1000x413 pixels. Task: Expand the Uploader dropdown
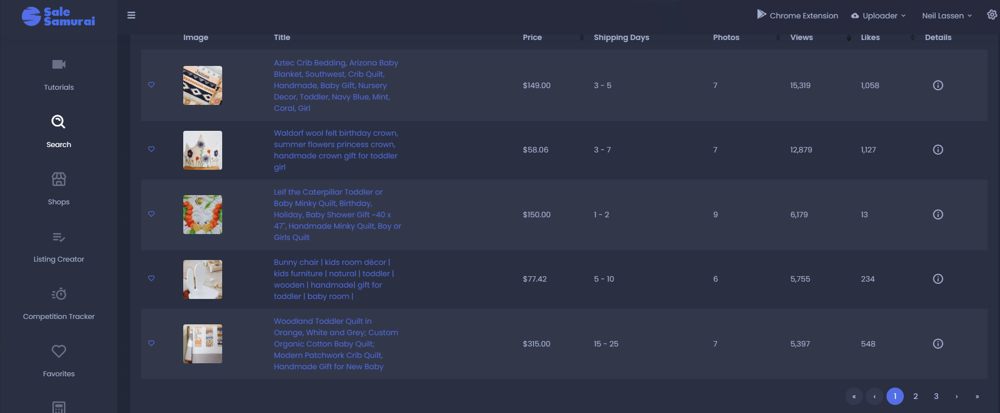tap(878, 16)
